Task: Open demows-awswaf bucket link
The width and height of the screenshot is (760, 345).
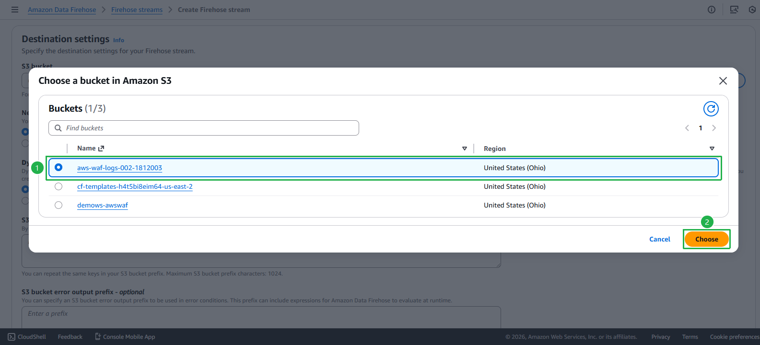Action: 103,205
